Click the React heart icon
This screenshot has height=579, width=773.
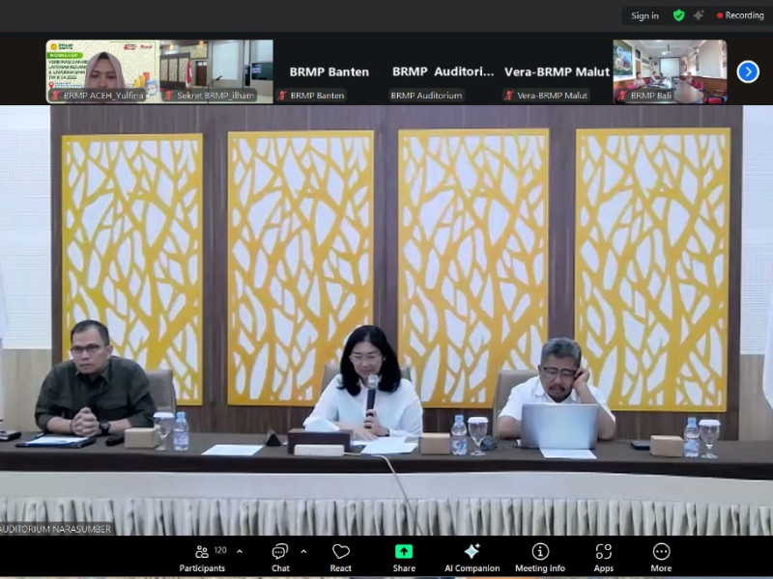pyautogui.click(x=340, y=556)
